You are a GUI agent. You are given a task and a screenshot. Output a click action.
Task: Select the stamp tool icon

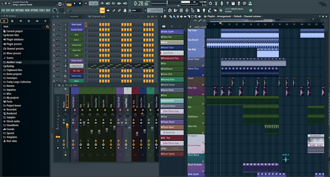coord(125,10)
